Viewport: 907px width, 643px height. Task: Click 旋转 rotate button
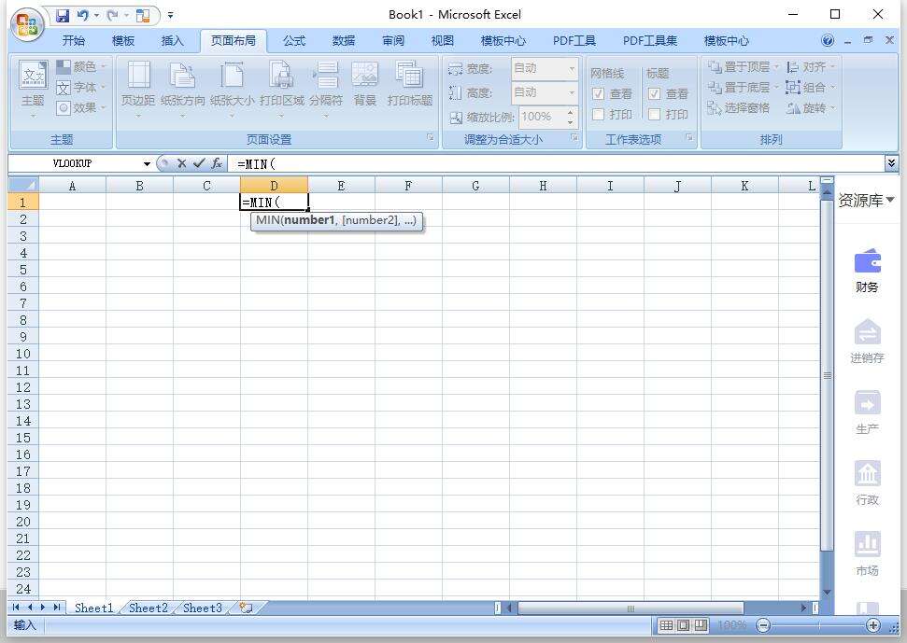pos(811,108)
